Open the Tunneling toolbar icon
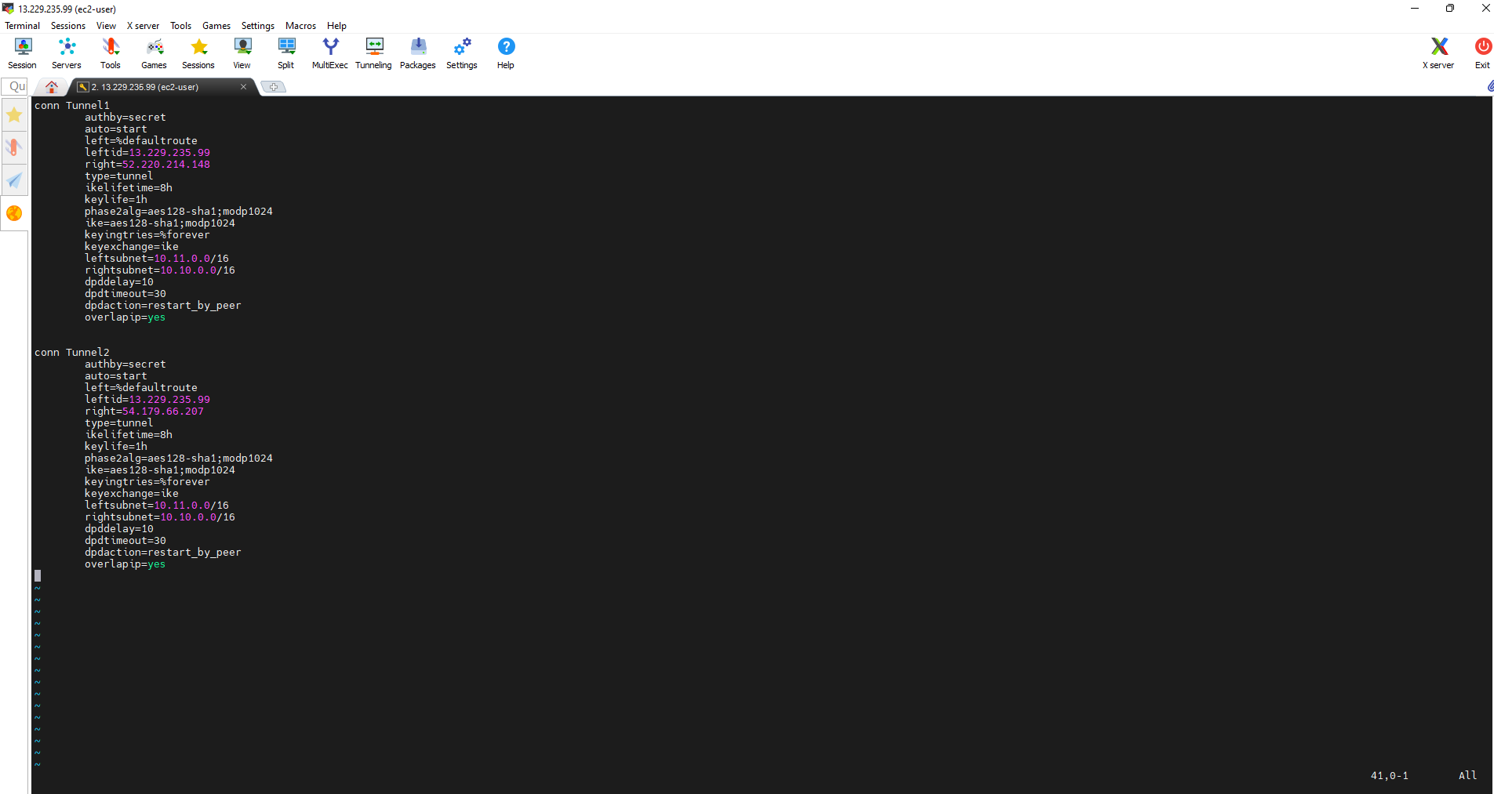 (374, 53)
